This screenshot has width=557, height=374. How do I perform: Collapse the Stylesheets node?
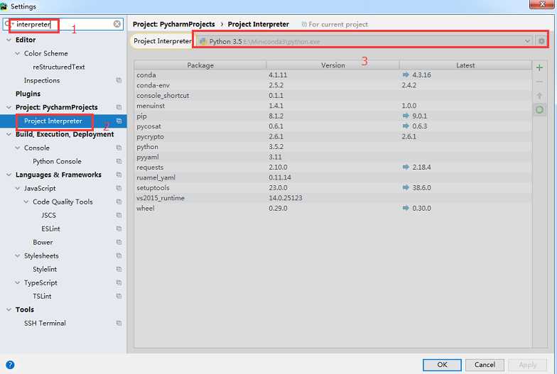17,255
